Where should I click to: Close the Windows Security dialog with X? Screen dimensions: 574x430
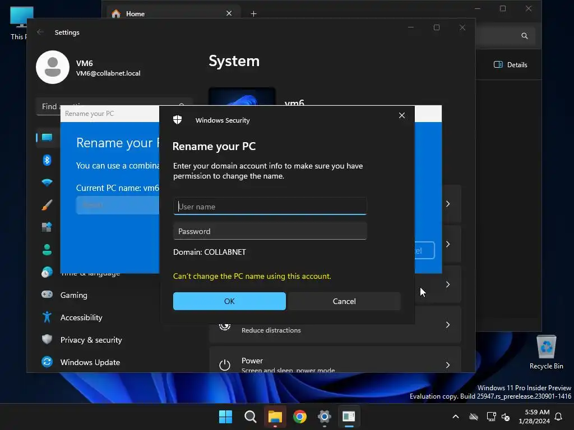click(x=401, y=115)
